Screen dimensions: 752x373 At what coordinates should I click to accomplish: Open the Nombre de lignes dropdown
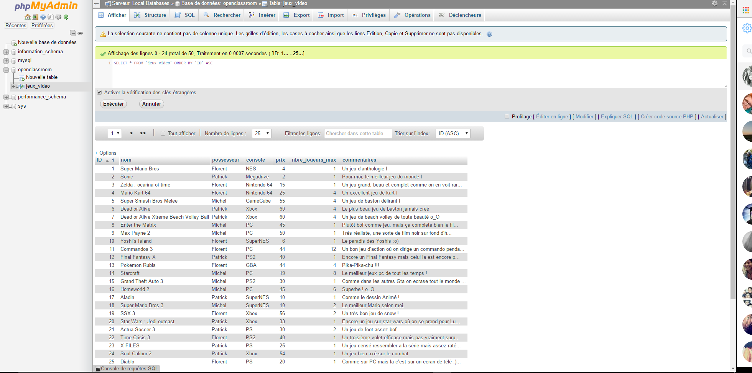point(262,133)
